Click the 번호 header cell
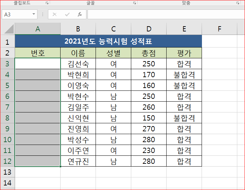Screen dimensions: 245x190 click(x=38, y=53)
